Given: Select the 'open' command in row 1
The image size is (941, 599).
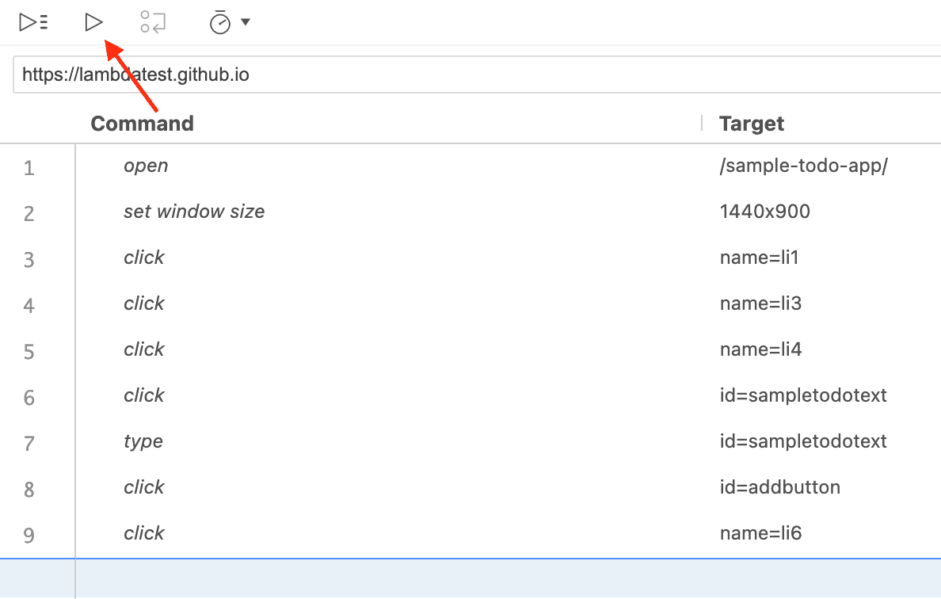Looking at the screenshot, I should (x=146, y=166).
